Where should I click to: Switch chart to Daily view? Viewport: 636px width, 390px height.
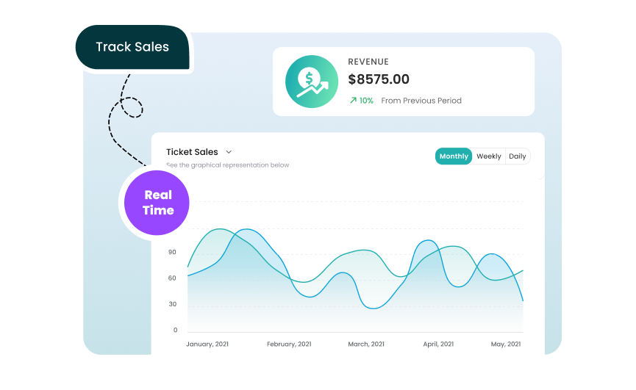[517, 156]
